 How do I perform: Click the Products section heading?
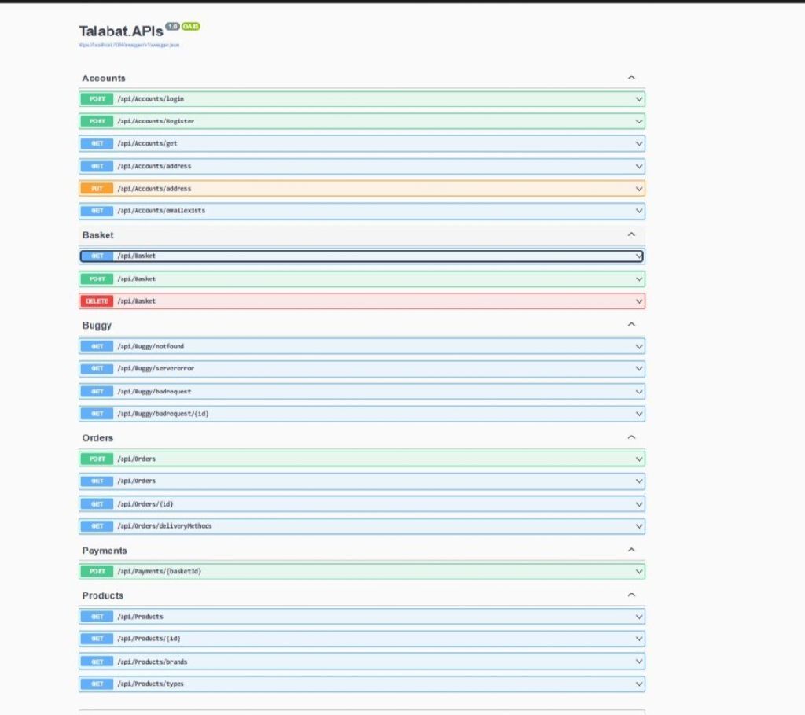[103, 595]
